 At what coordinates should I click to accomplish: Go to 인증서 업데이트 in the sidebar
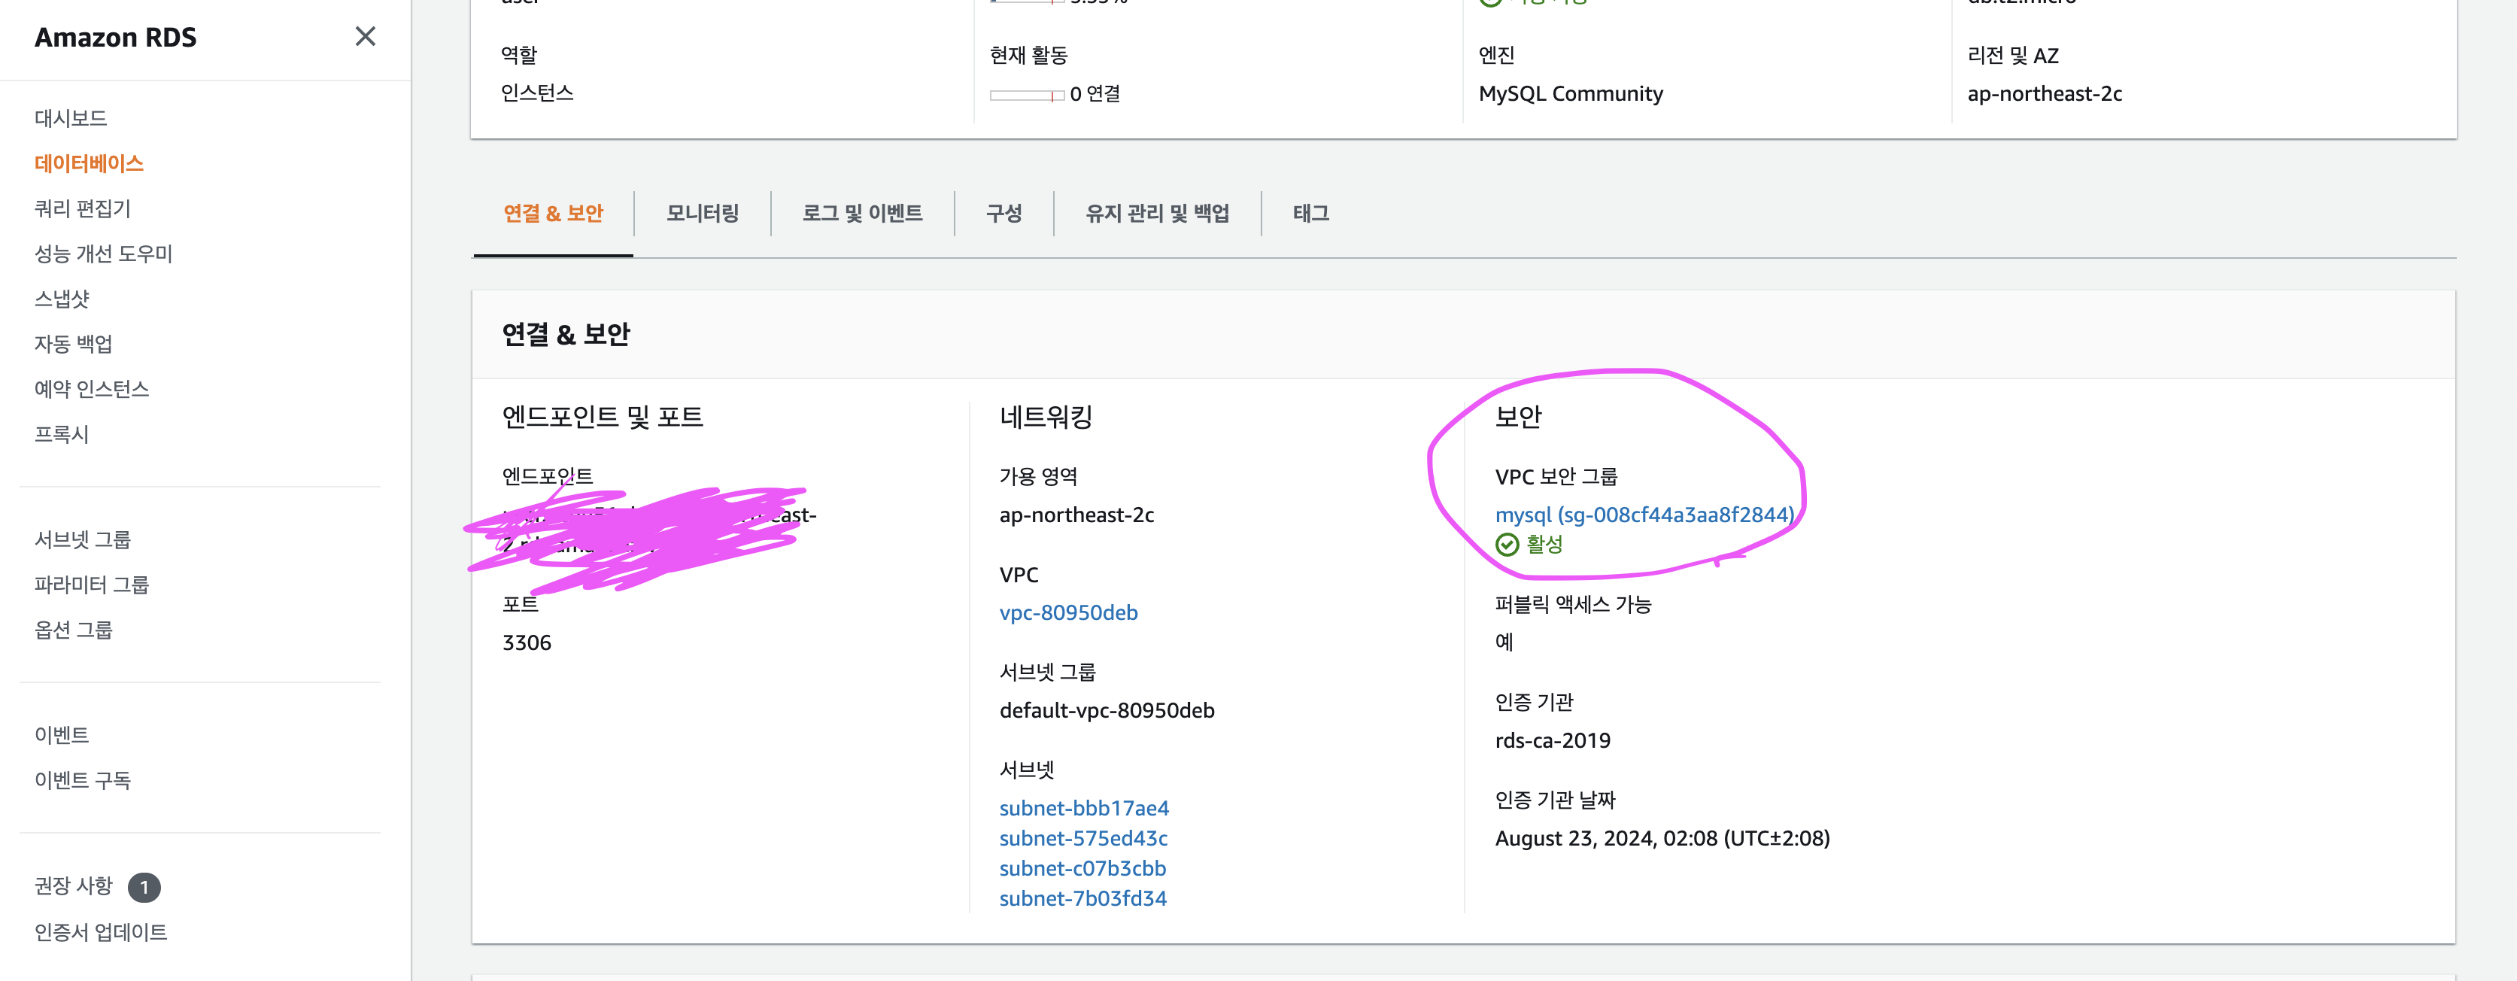101,932
